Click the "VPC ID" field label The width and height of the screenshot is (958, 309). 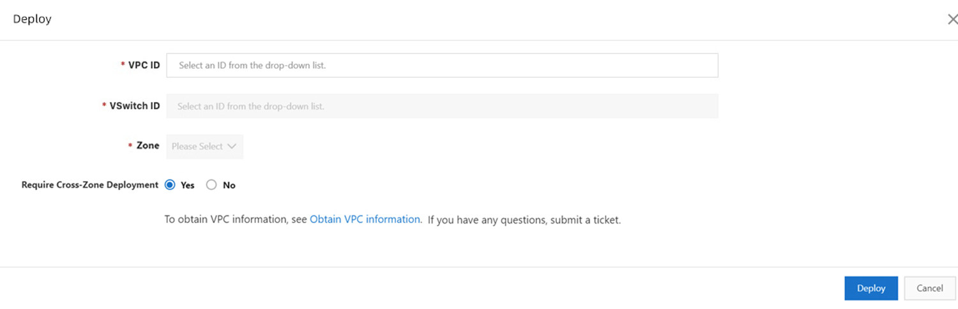(x=144, y=65)
